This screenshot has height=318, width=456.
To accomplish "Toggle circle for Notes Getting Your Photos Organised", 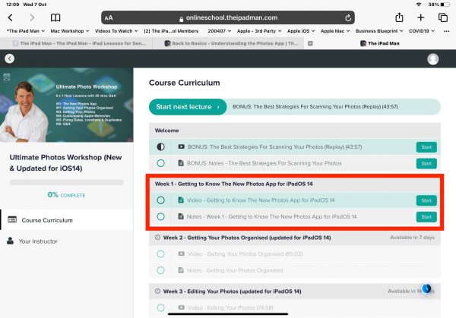I will (160, 270).
